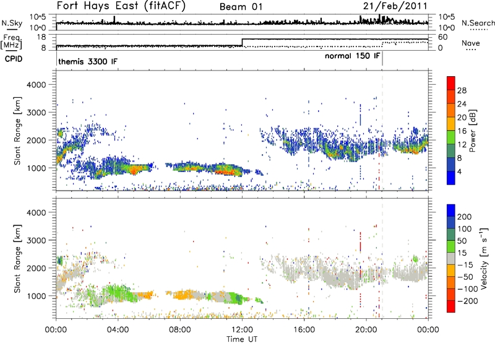Select 'normal 150 IF' CPID text
Viewport: 495px width, 343px height.
[352, 56]
